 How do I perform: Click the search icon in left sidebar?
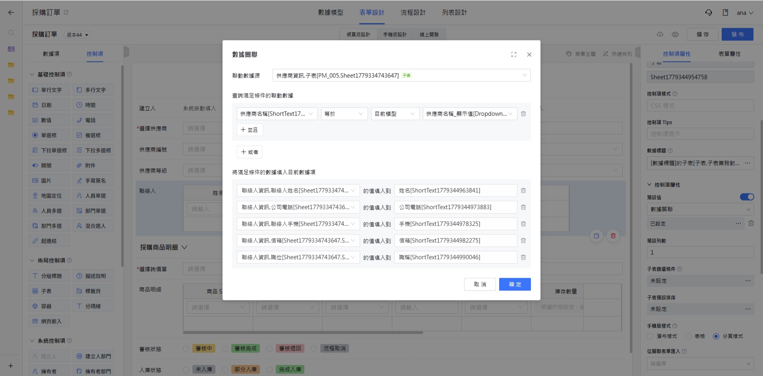coord(11,33)
